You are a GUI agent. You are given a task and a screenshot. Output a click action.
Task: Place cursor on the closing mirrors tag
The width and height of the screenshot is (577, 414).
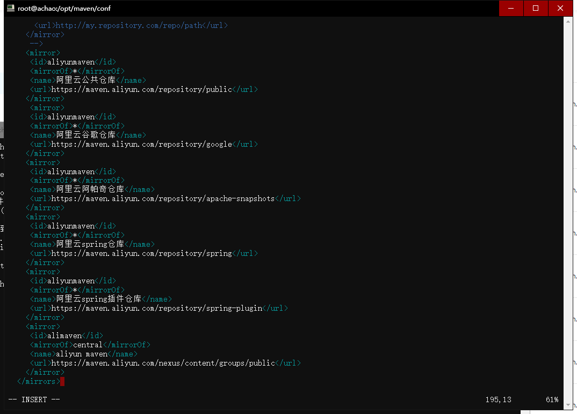39,381
